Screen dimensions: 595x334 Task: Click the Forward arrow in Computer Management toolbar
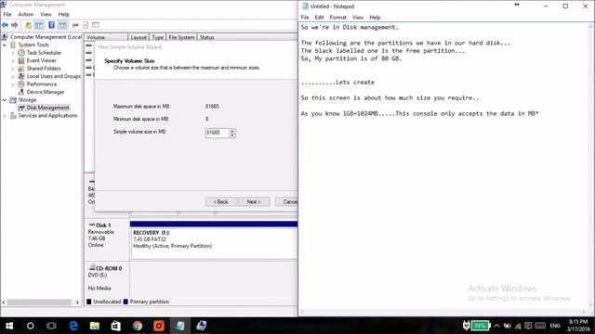coord(15,25)
